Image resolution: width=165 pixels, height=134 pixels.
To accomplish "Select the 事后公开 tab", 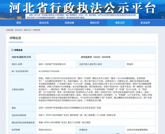I will 120,23.
